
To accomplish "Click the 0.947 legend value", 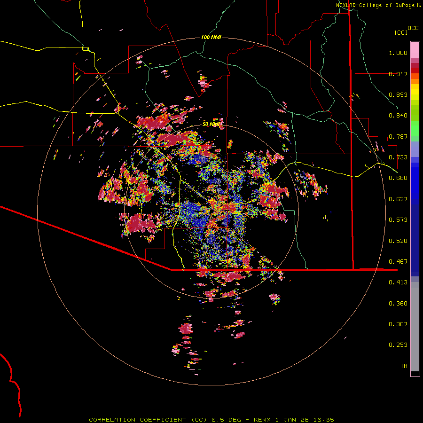I will [x=398, y=74].
